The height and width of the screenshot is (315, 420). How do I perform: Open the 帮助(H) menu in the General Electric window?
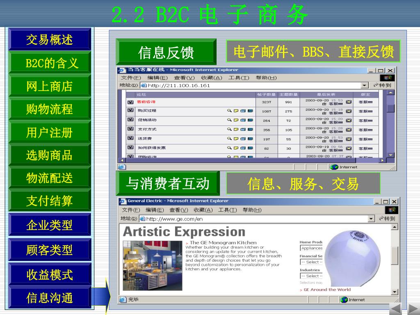pos(252,210)
